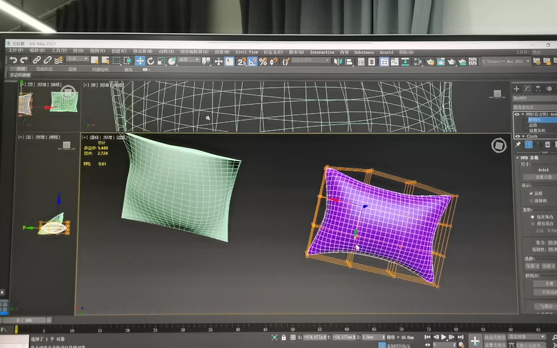Switch to the Hierarchy panel tab icon

tap(538, 89)
